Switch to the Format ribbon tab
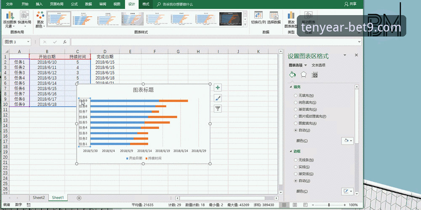This screenshot has width=421, height=210. [146, 4]
